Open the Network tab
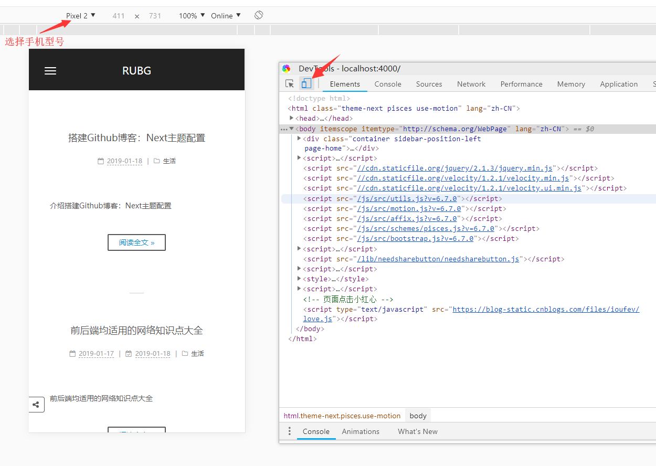 click(471, 84)
